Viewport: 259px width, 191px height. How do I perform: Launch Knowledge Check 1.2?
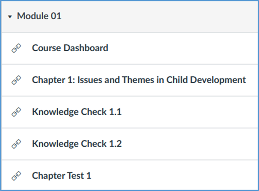[77, 144]
